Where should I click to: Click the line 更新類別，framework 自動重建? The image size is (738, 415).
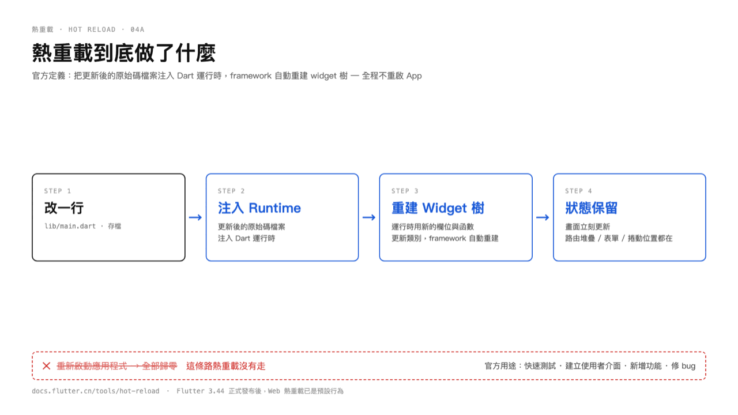(445, 238)
